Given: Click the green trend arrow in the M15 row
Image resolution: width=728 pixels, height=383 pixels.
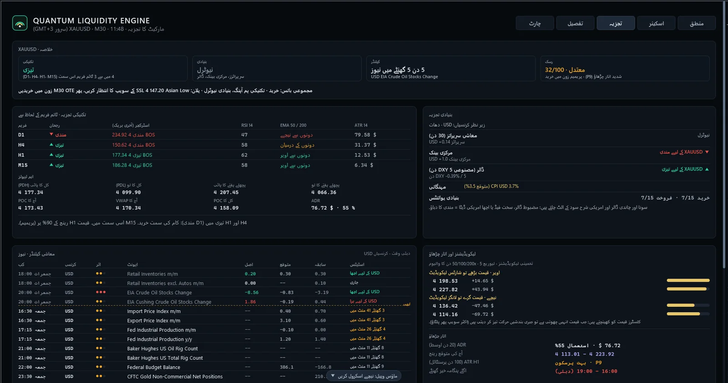Looking at the screenshot, I should click(51, 165).
